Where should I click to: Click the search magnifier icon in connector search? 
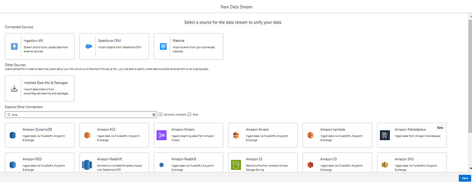pos(8,115)
